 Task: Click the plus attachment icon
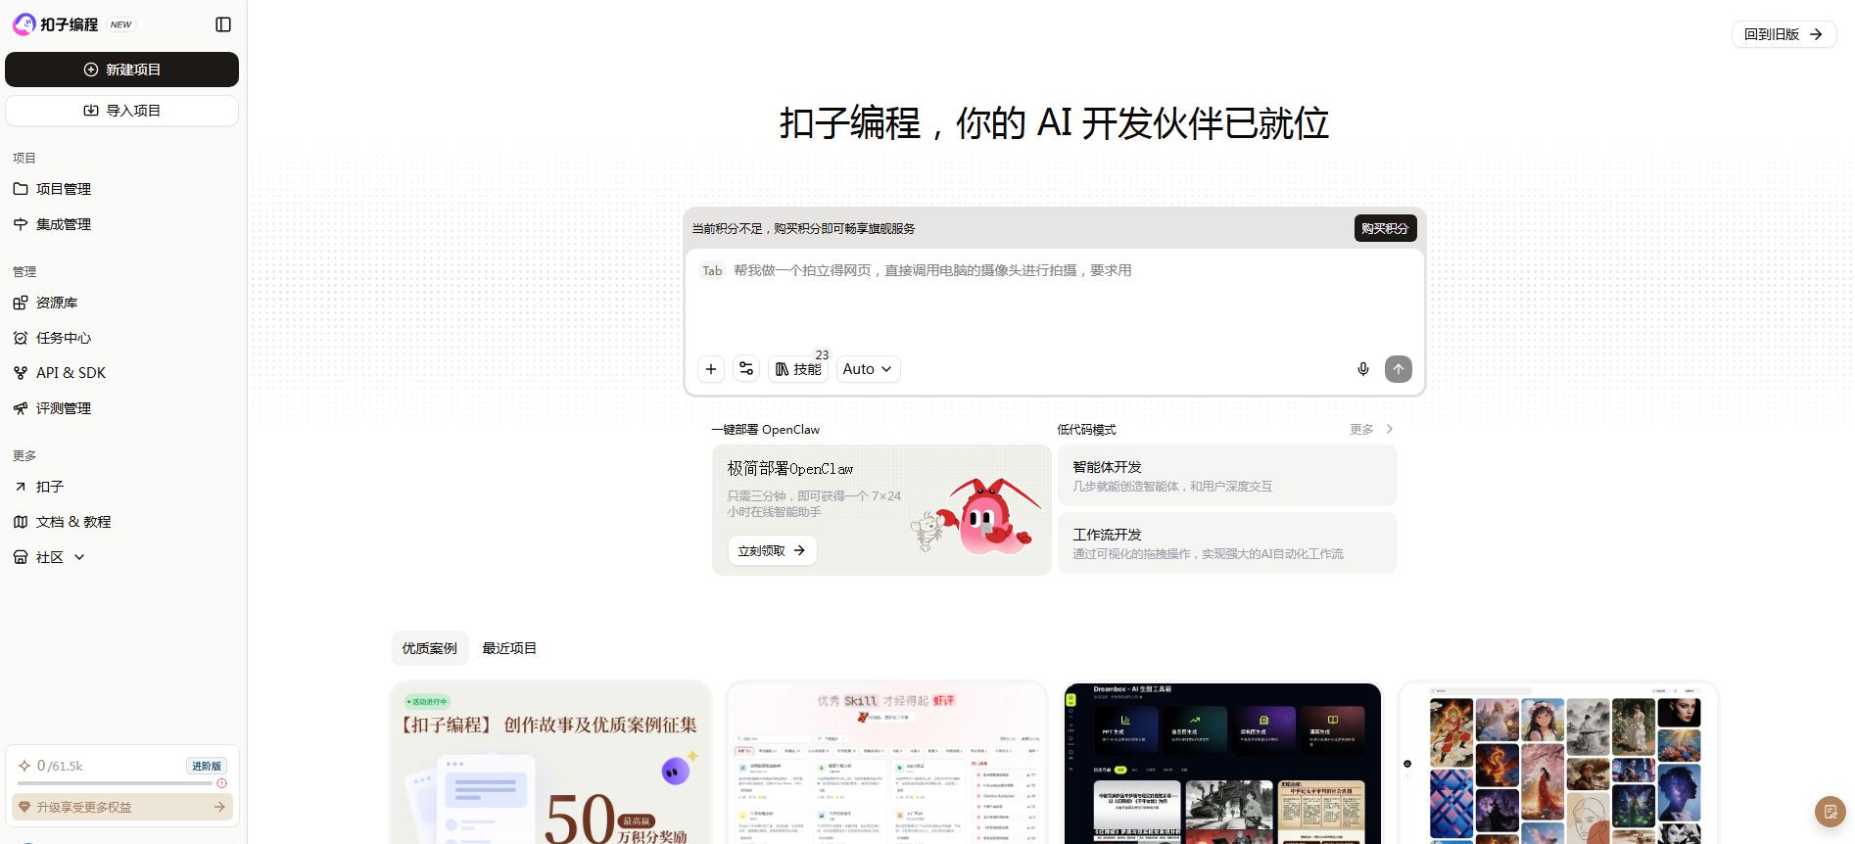pyautogui.click(x=711, y=369)
